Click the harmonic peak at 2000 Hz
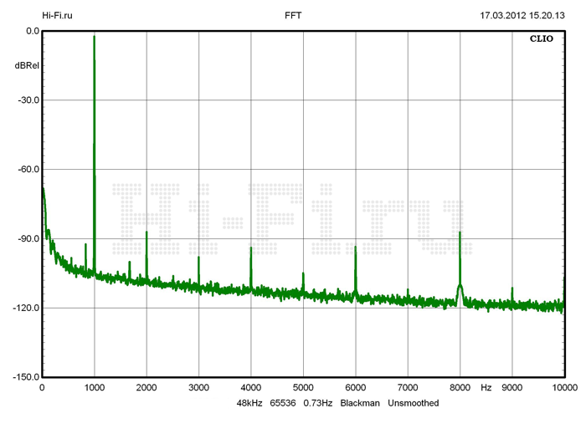The width and height of the screenshot is (586, 439). point(146,233)
